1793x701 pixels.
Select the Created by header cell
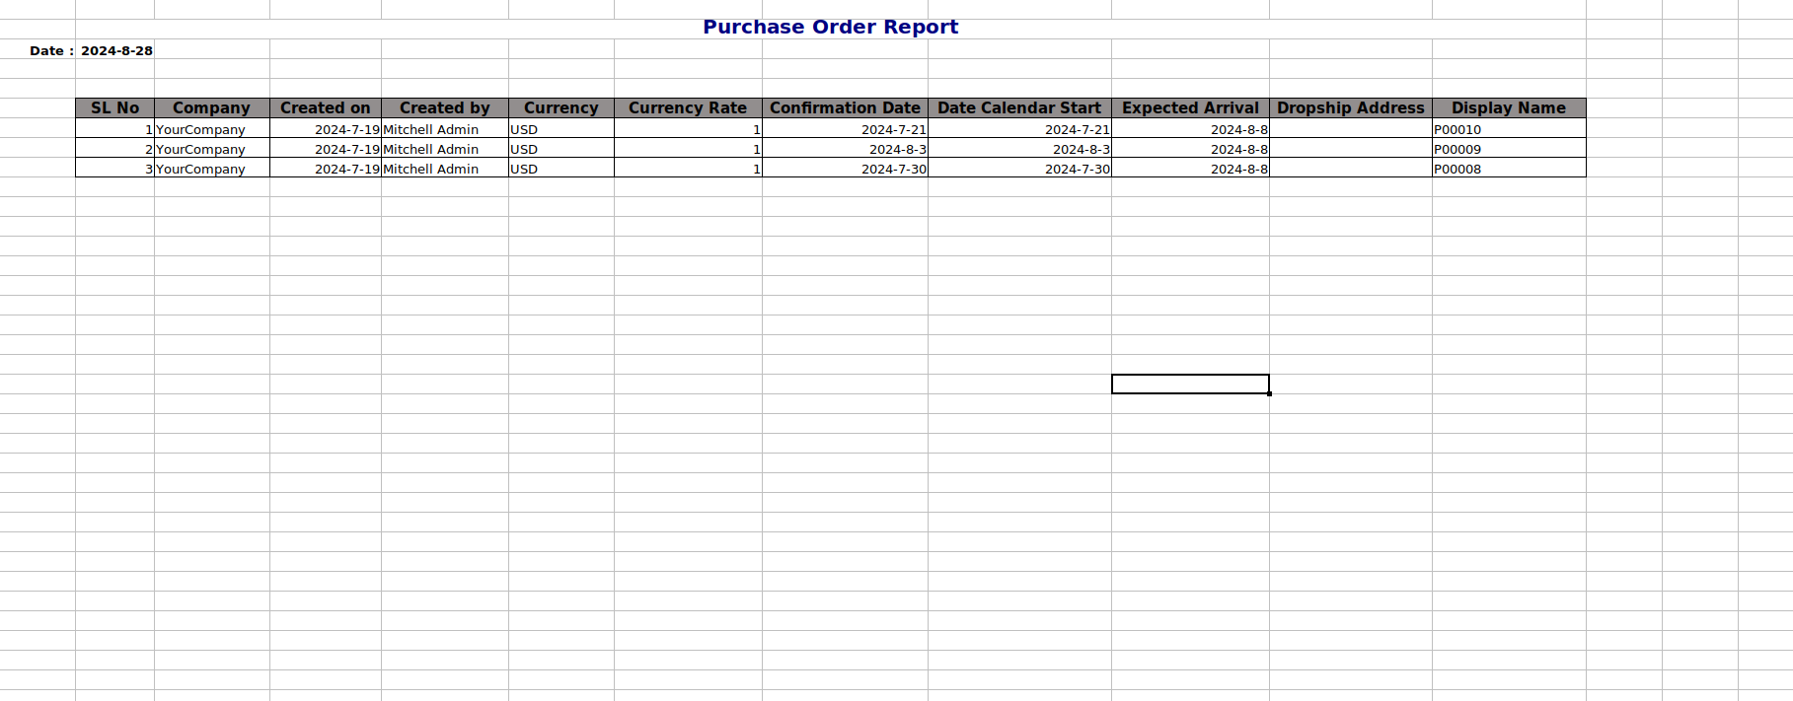pyautogui.click(x=444, y=108)
